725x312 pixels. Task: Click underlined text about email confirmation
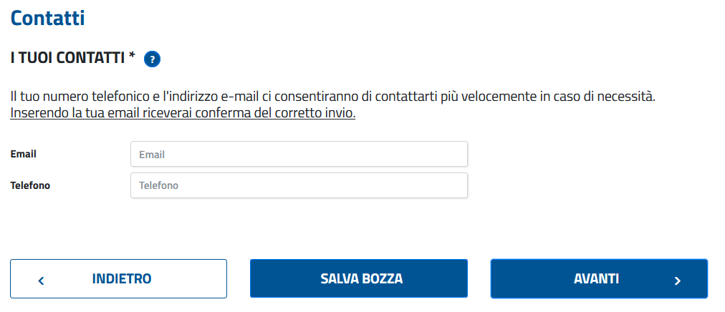(183, 114)
